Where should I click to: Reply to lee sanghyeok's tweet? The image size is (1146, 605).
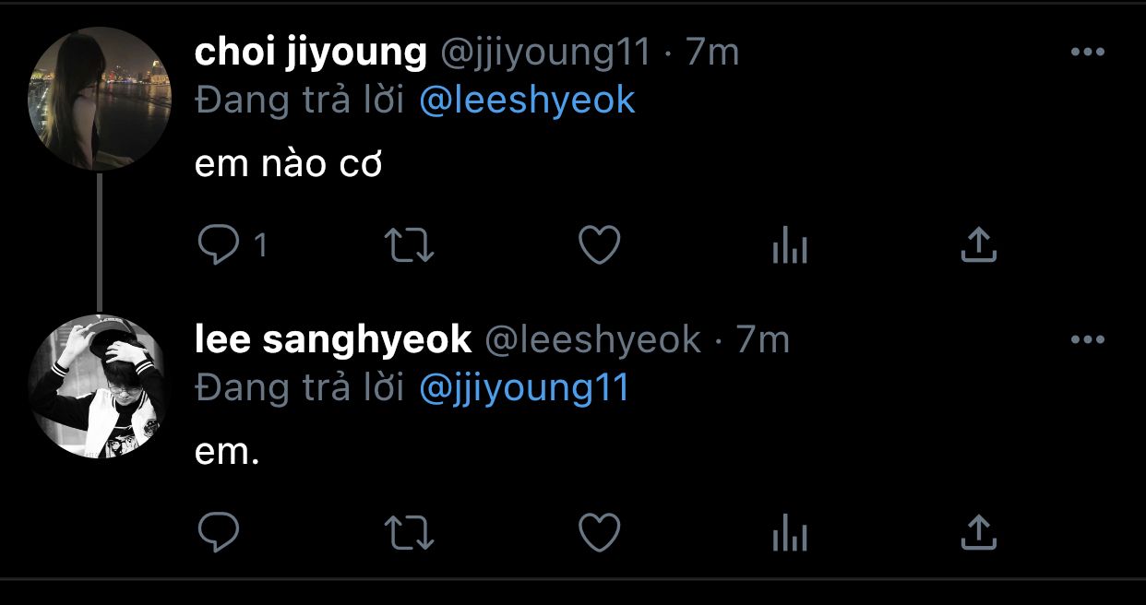pos(219,532)
